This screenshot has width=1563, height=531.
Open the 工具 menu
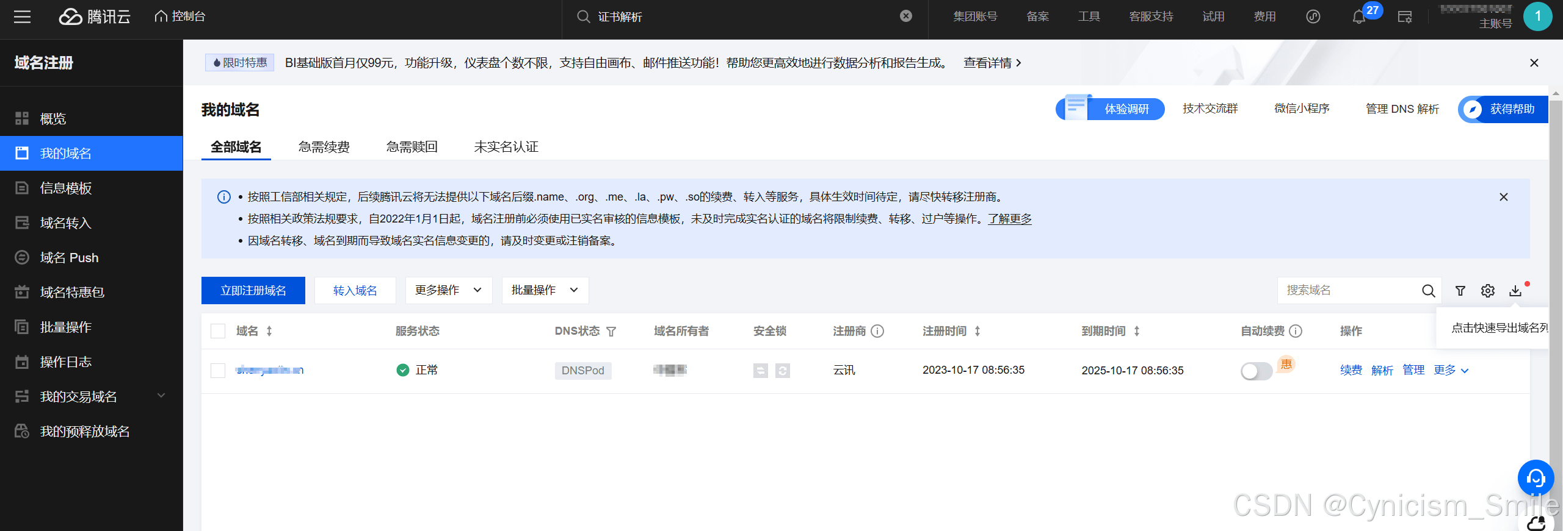coord(1089,16)
